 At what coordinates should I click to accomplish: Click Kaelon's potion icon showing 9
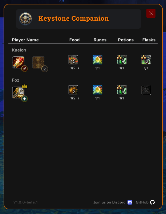(122, 59)
